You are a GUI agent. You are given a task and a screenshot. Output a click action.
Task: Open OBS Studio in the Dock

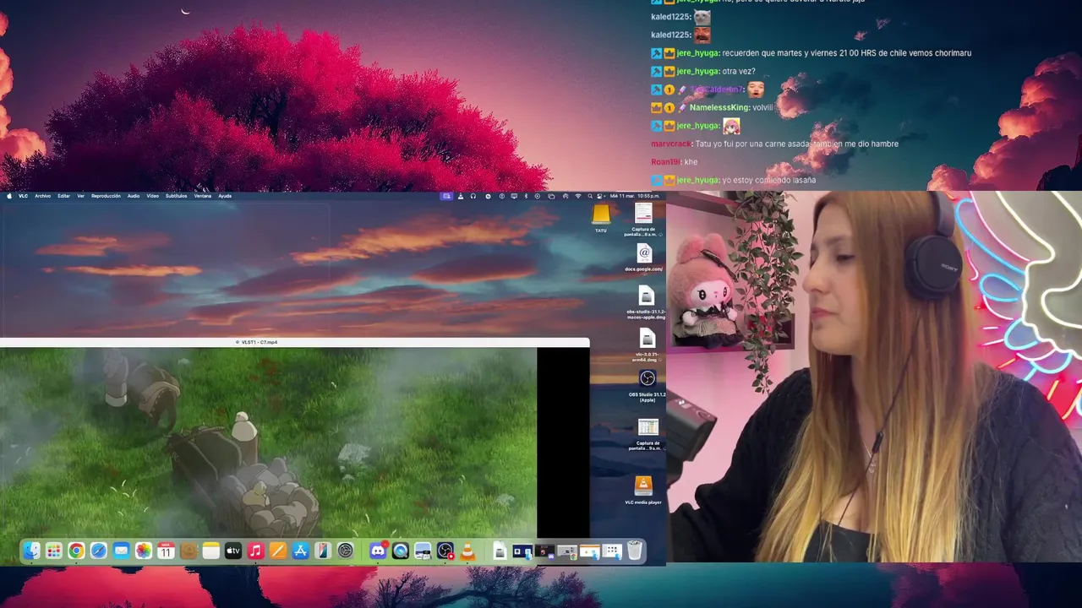coord(445,551)
